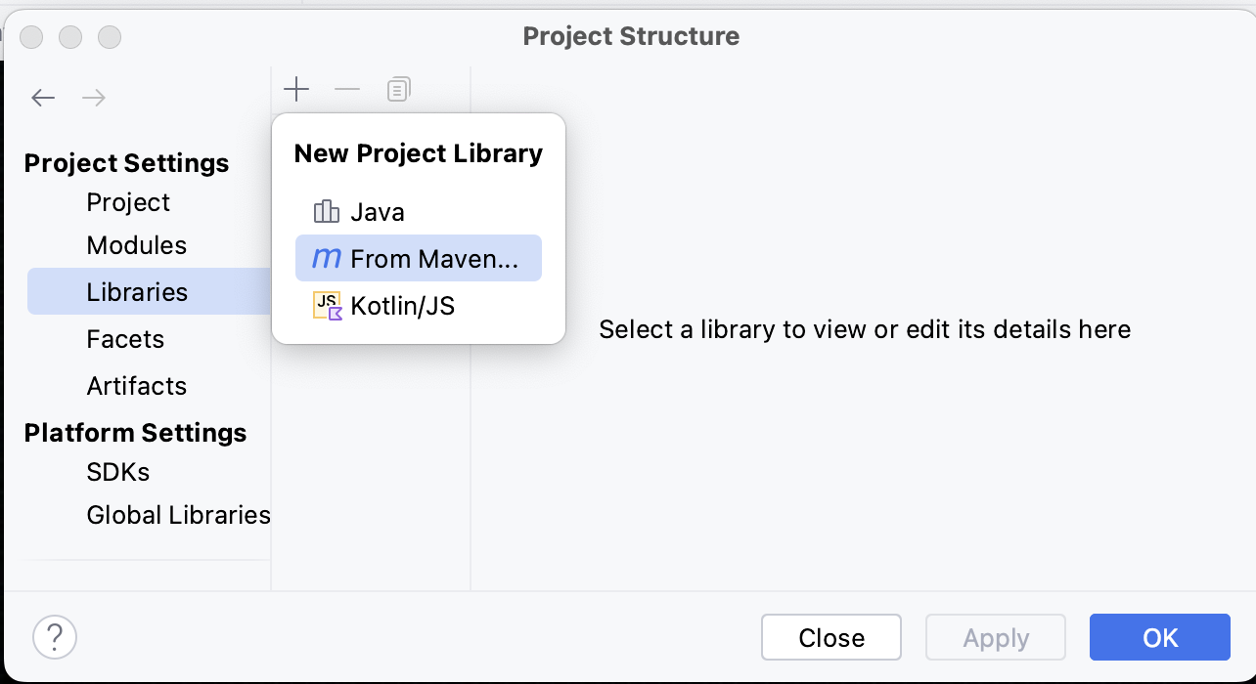Click the Remove library minus icon
Image resolution: width=1256 pixels, height=684 pixels.
click(346, 89)
